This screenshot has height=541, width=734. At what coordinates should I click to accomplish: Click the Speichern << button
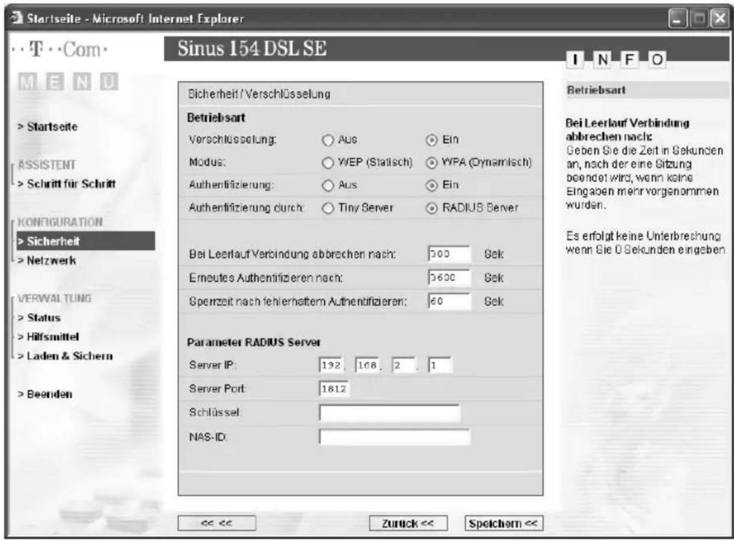coord(503,523)
